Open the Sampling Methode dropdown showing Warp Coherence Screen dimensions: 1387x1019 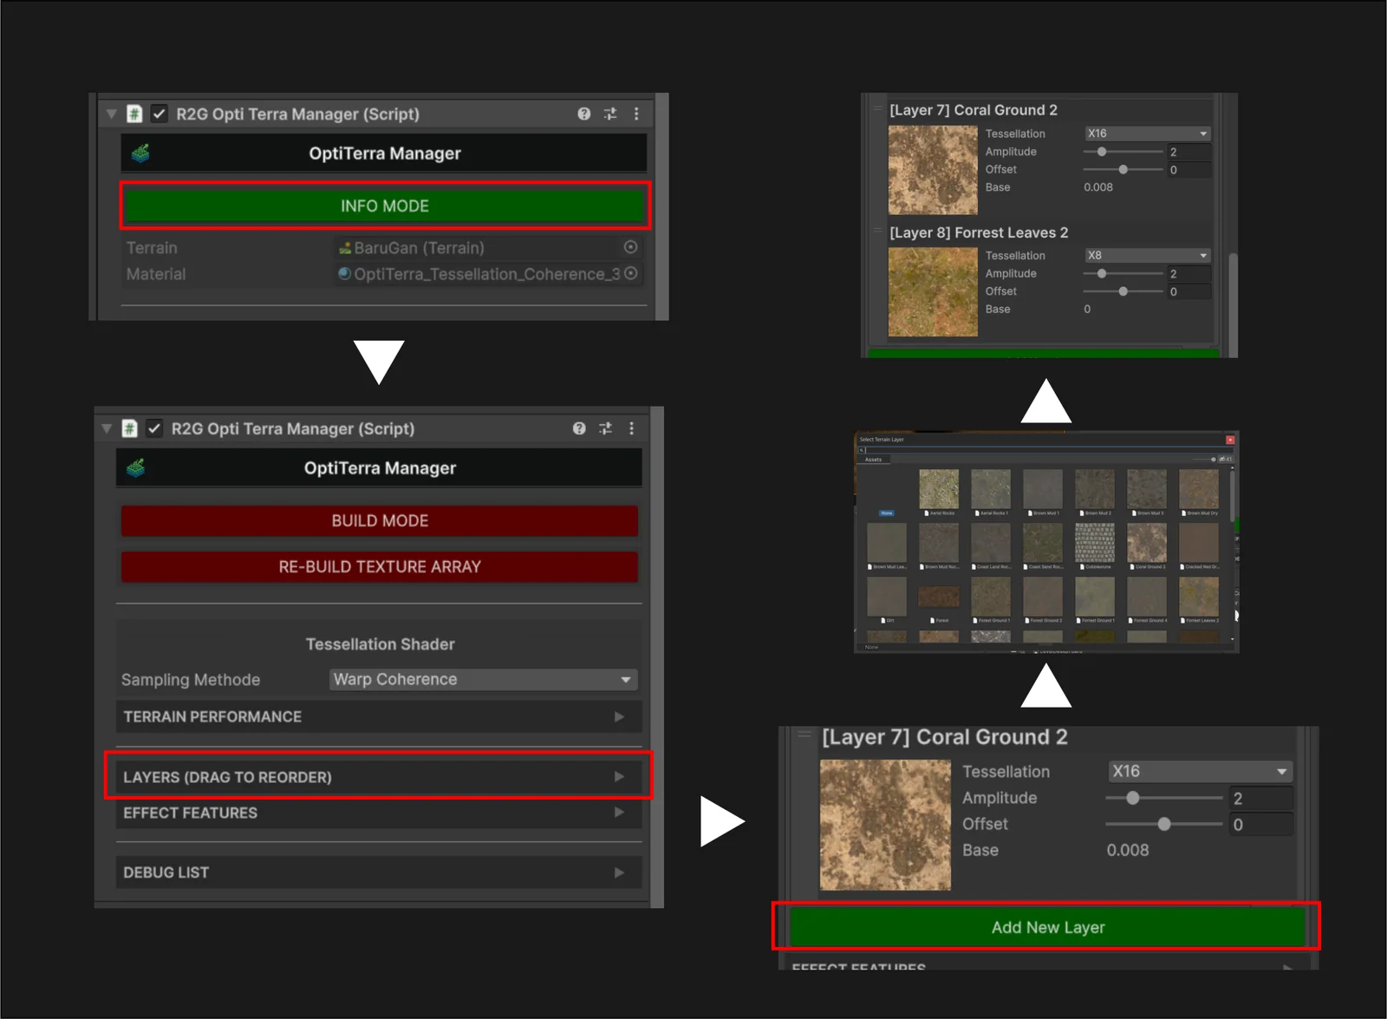click(483, 679)
